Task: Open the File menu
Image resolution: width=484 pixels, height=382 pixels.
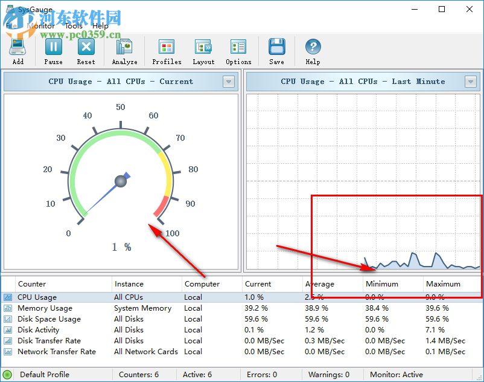Action: (11, 26)
